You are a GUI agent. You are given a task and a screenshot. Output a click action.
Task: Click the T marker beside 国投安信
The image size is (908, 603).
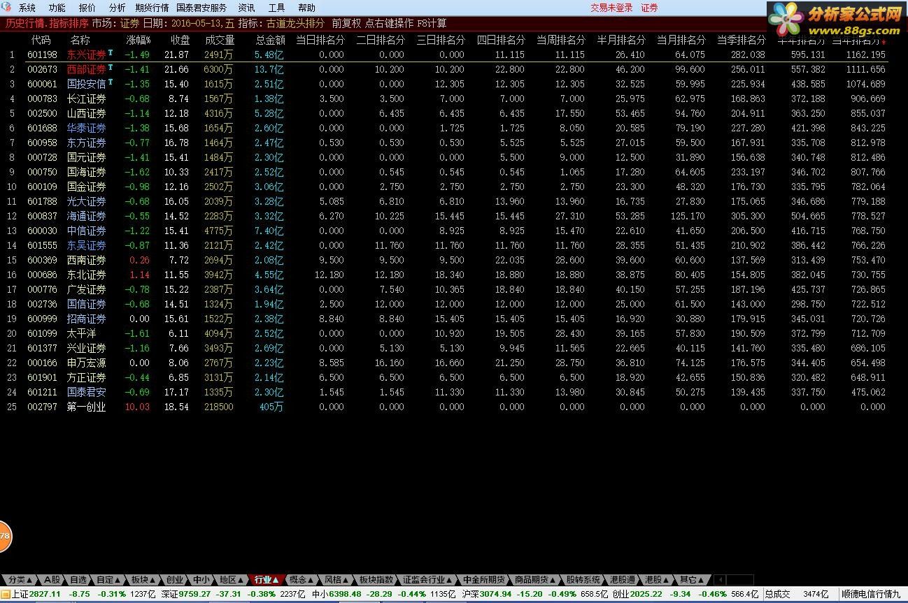pos(111,82)
